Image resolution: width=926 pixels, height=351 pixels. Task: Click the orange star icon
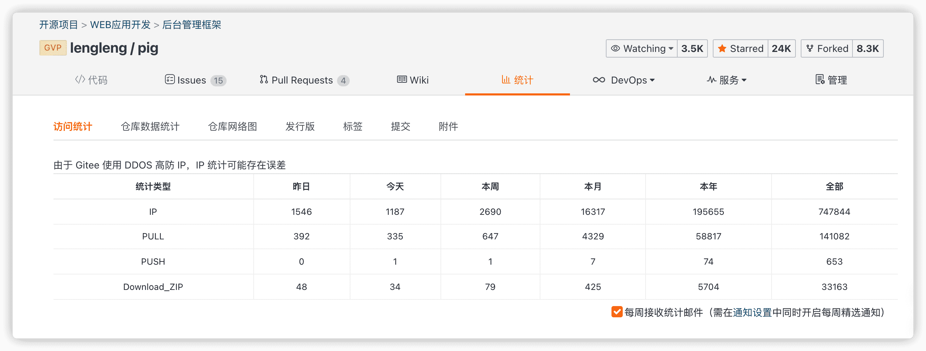tap(722, 48)
